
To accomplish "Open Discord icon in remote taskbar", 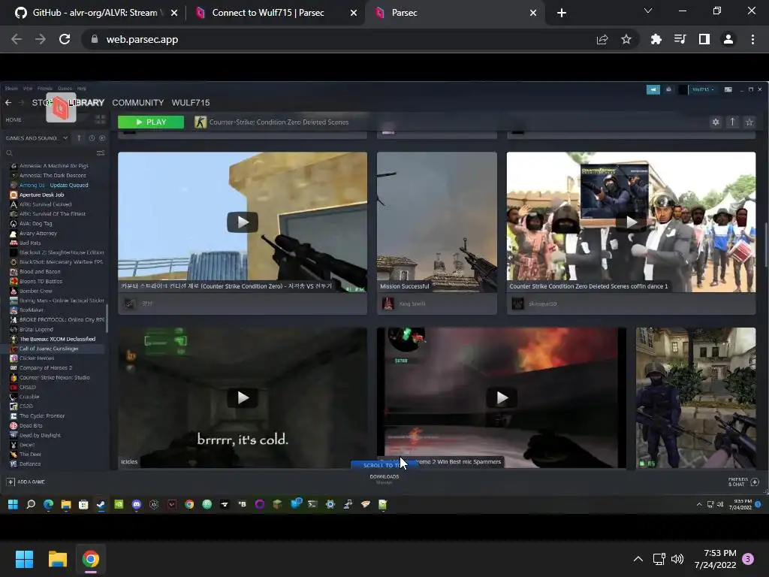I will pos(137,504).
